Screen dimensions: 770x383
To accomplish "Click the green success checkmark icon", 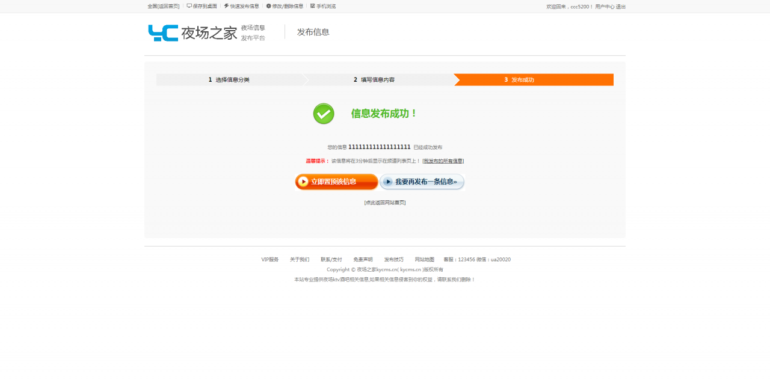I will point(324,114).
